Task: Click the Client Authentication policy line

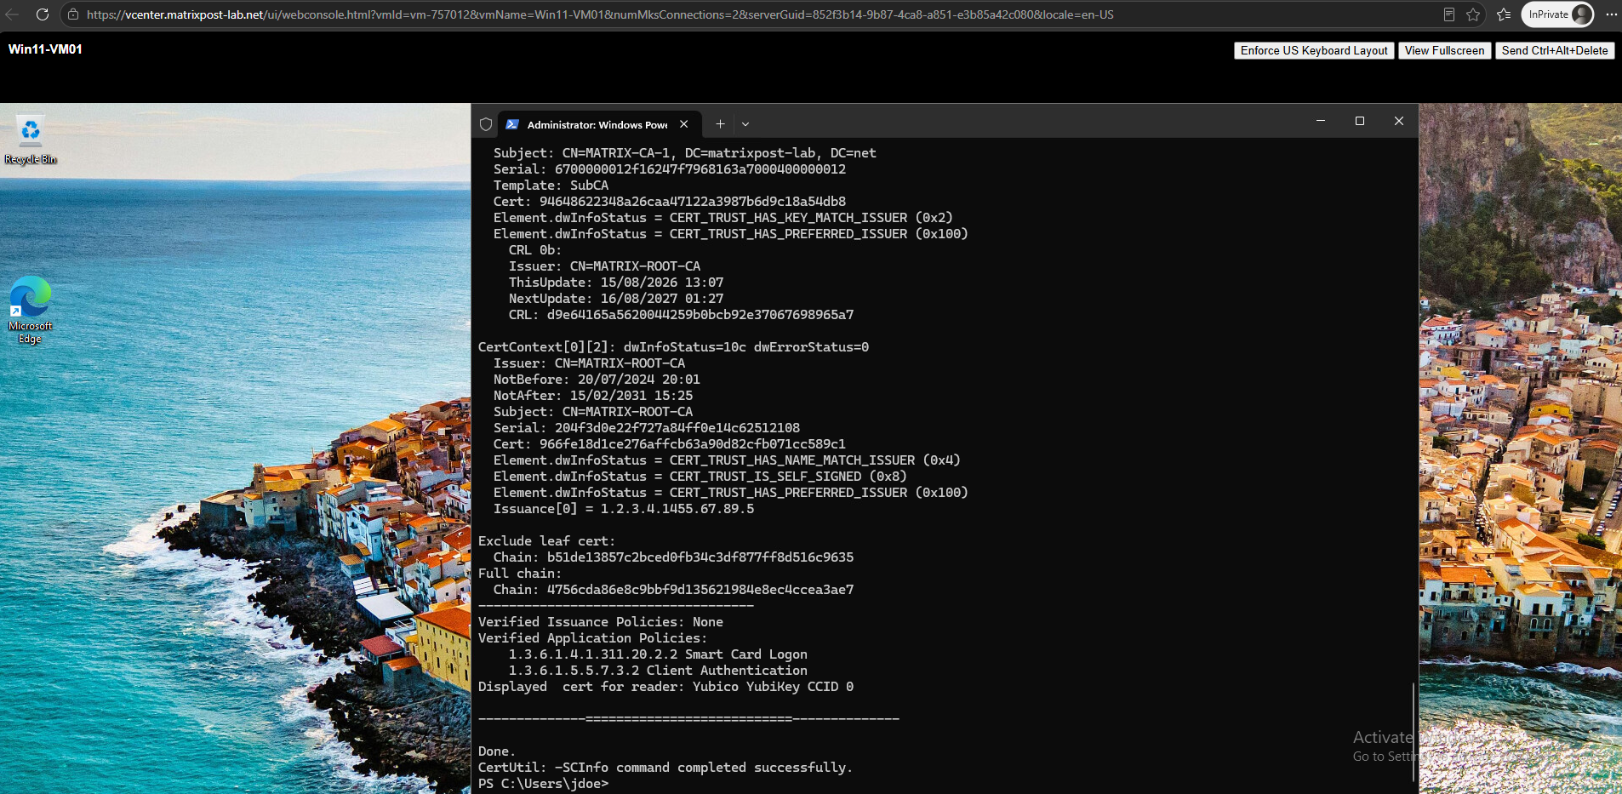Action: [x=658, y=671]
